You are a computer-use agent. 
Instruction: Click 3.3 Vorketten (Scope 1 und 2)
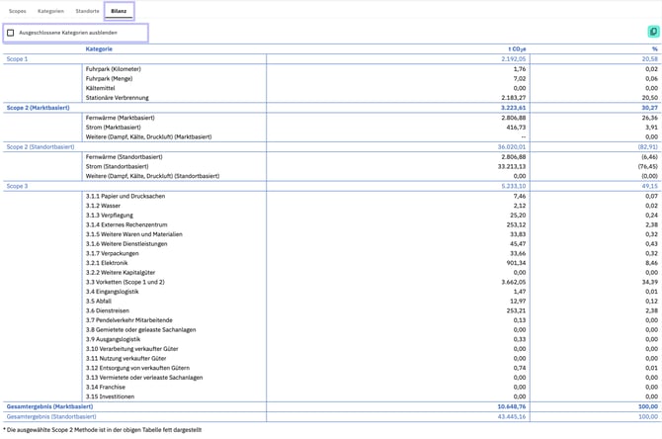coord(126,283)
